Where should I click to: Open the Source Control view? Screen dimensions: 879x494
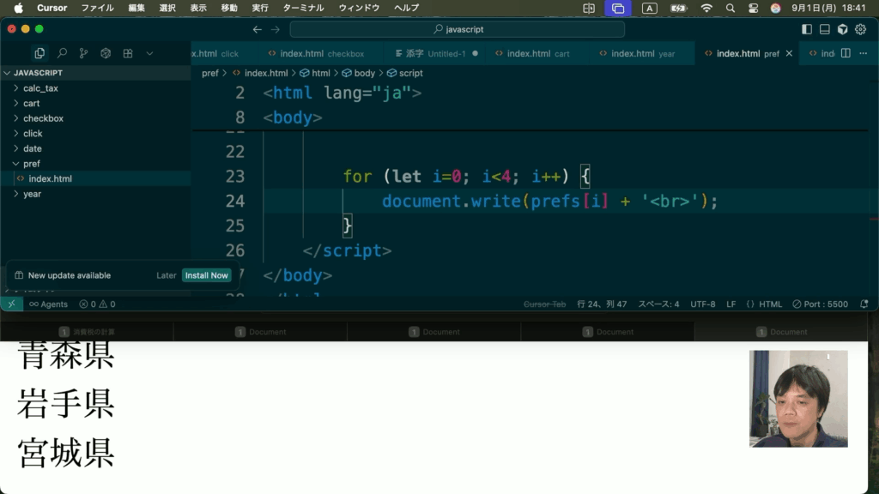click(x=83, y=53)
